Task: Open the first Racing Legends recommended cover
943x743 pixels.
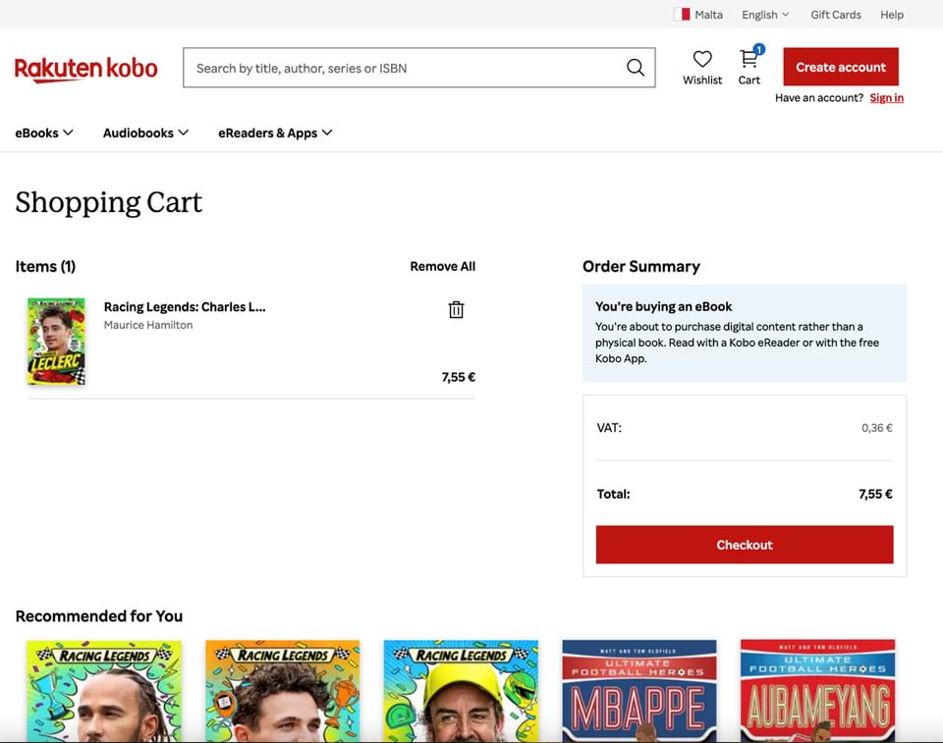Action: coord(104,691)
